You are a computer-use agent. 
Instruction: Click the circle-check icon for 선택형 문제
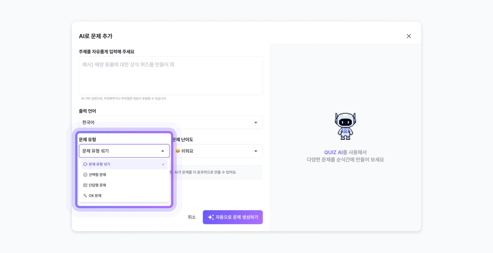click(x=85, y=175)
